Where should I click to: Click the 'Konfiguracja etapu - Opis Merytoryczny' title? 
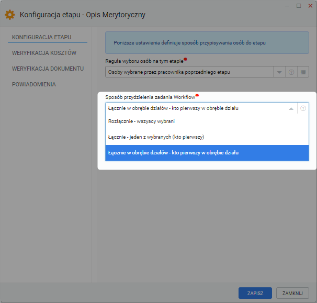[x=83, y=15]
